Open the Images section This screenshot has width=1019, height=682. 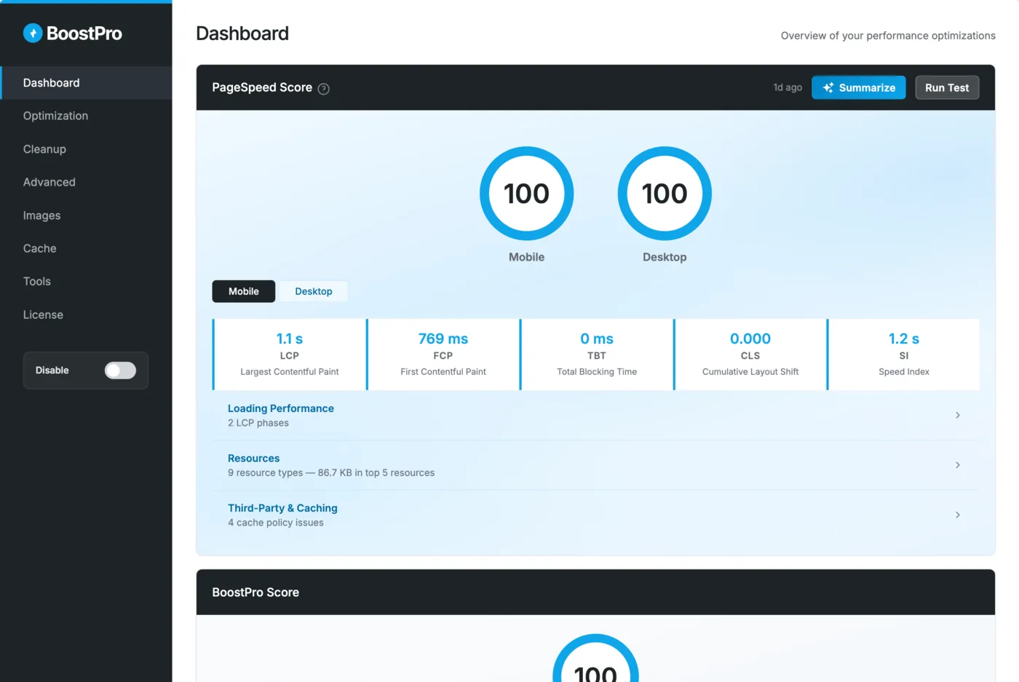87,215
